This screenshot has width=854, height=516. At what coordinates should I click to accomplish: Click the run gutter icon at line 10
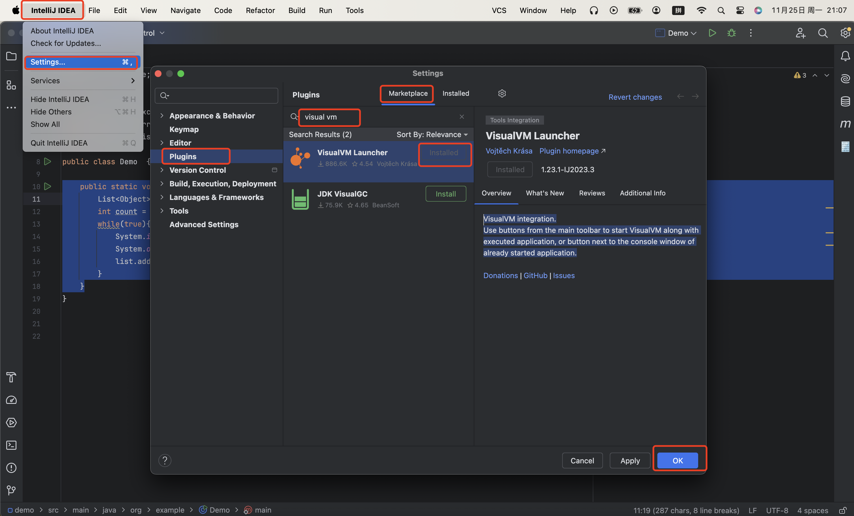48,186
